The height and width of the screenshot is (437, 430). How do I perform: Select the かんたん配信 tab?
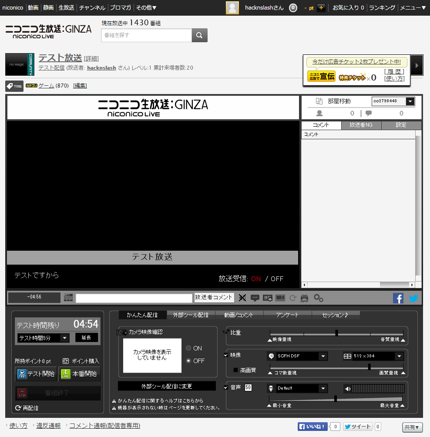142,315
